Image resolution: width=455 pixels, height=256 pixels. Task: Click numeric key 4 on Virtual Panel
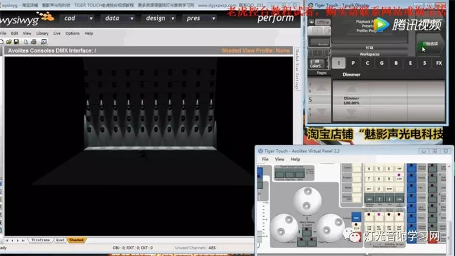pyautogui.click(x=369, y=169)
